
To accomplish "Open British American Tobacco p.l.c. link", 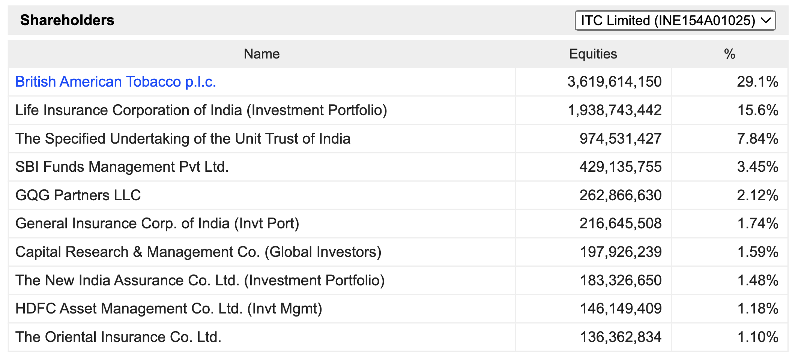I will tap(116, 82).
